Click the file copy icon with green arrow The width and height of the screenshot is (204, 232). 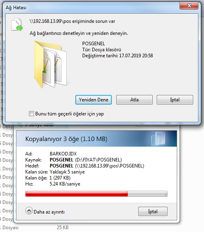coord(17,24)
